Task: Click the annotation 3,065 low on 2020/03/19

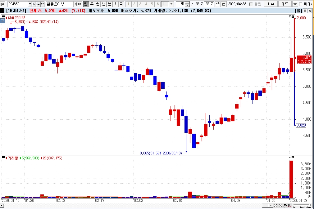Action: click(161, 153)
